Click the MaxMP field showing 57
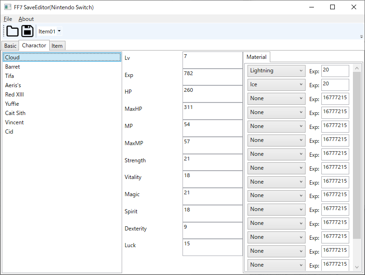This screenshot has width=365, height=275. point(213,146)
